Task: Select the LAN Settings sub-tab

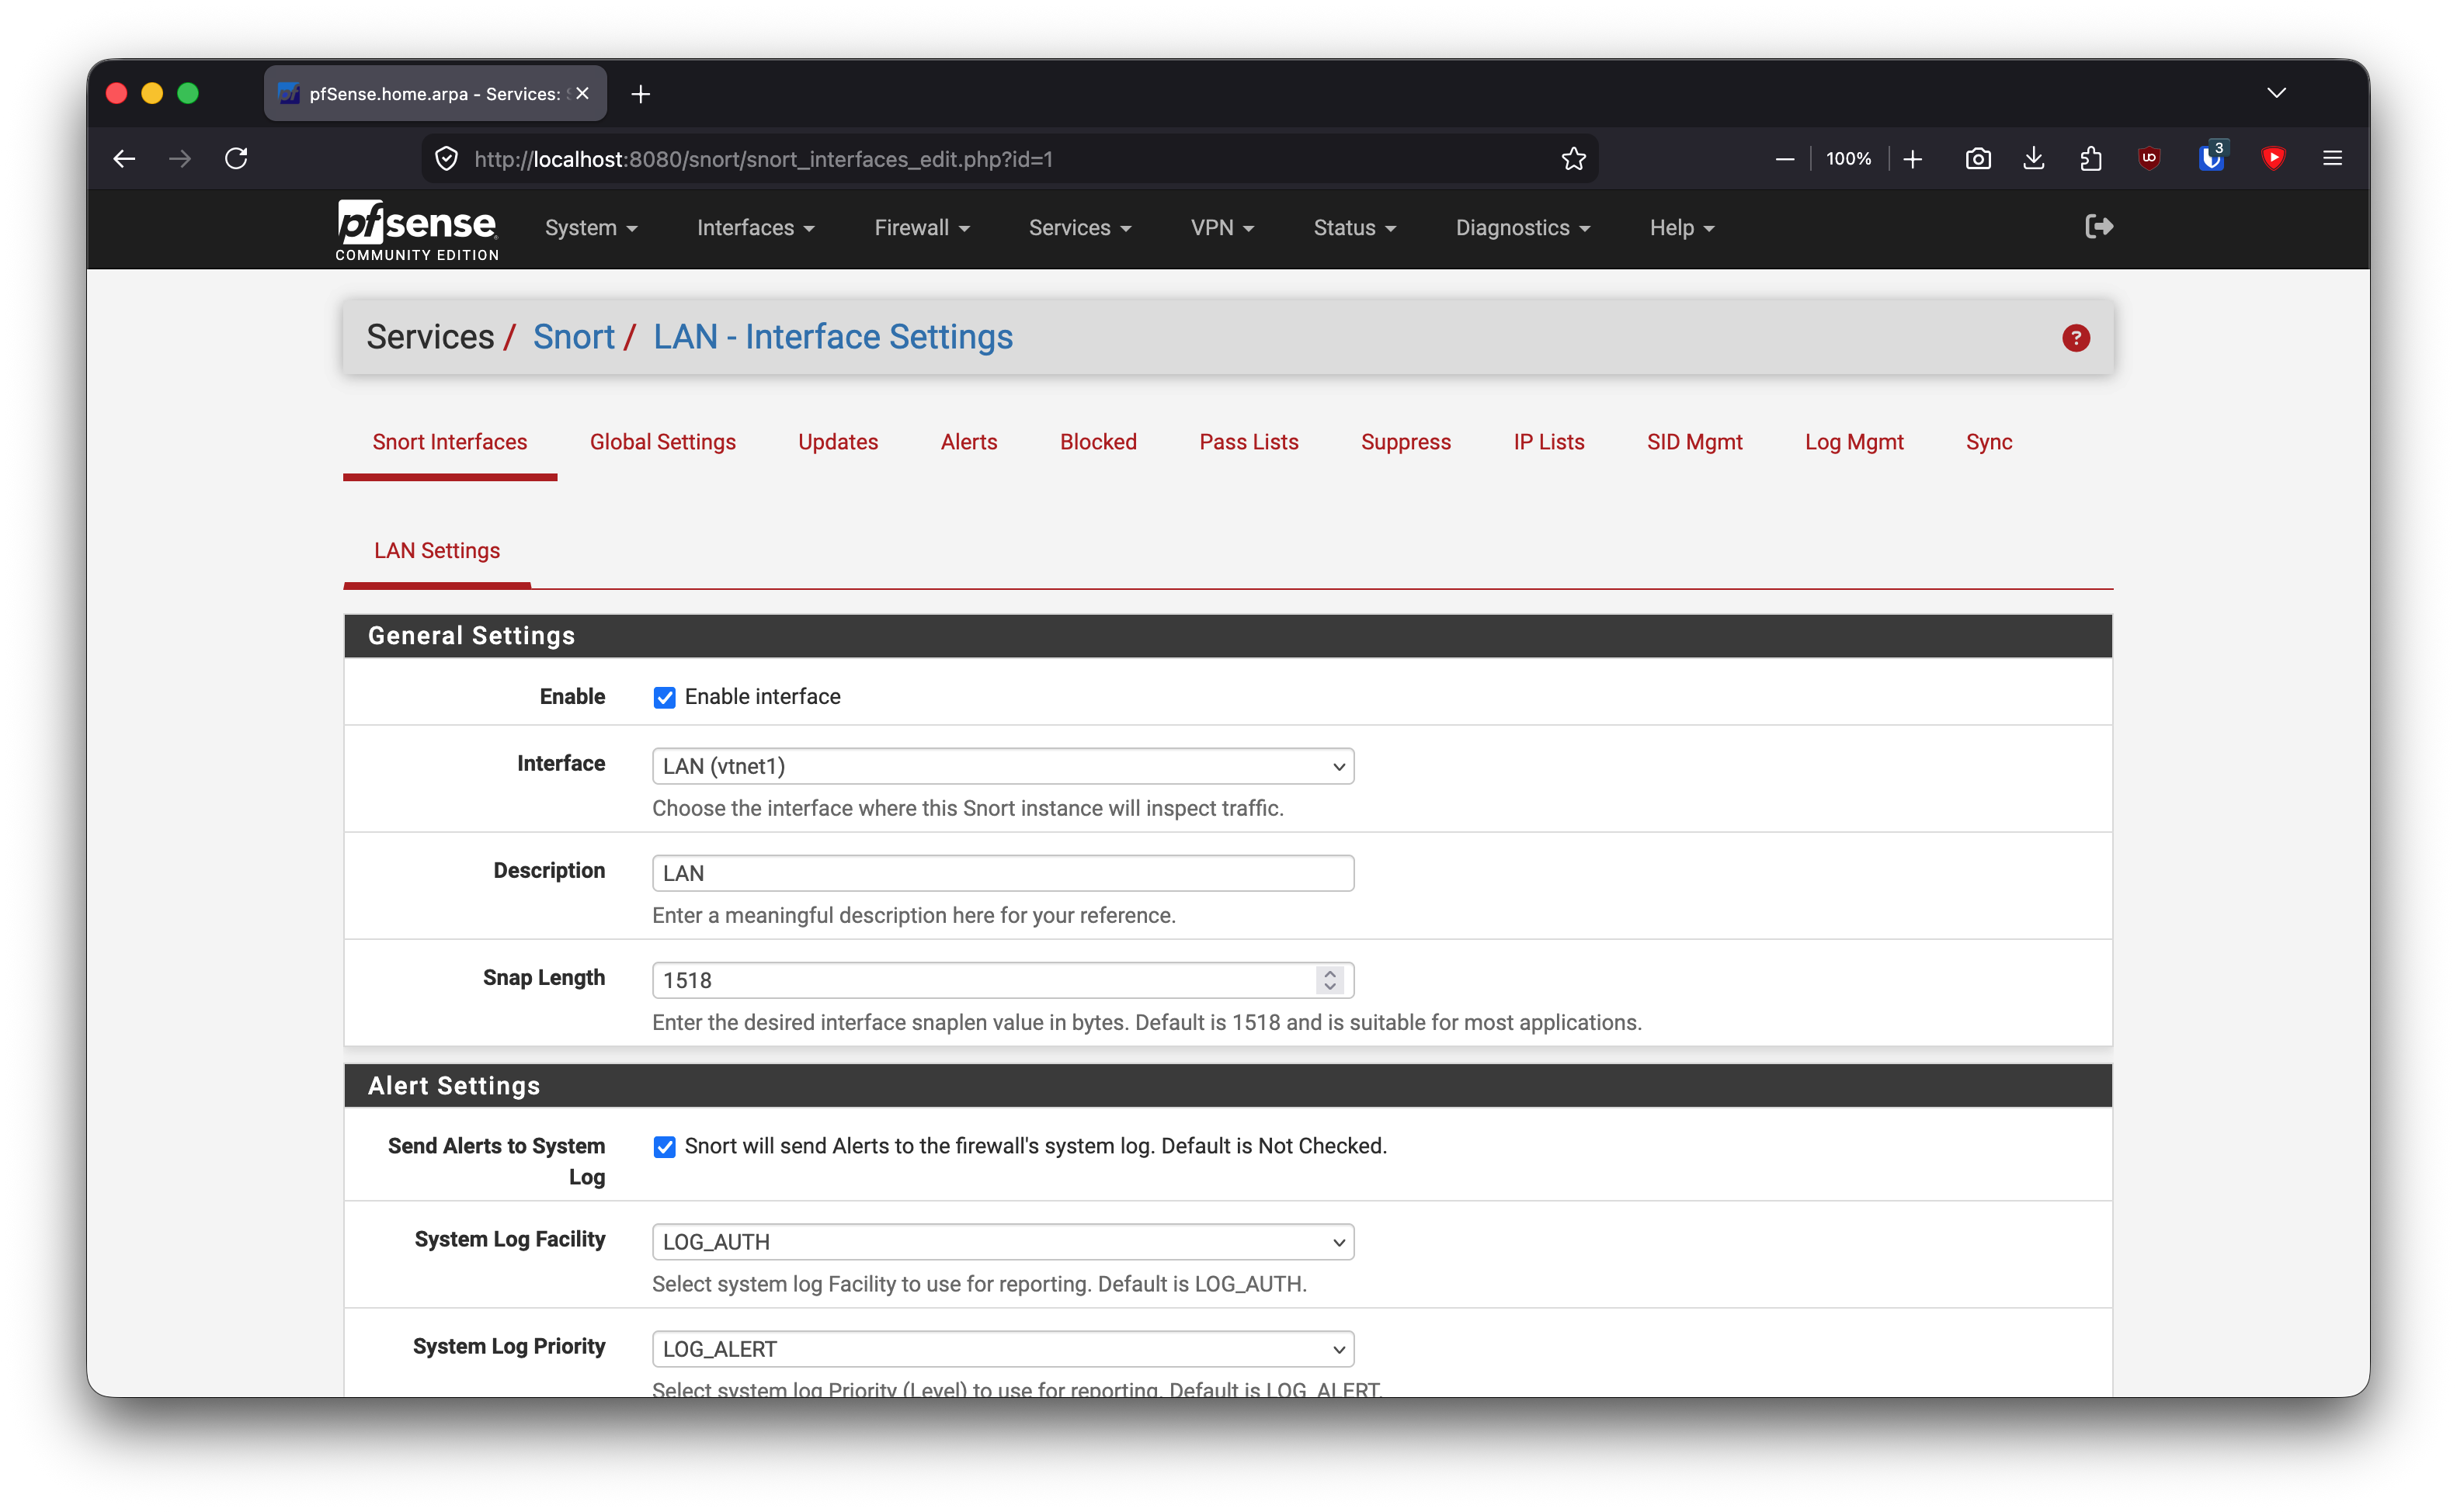Action: [436, 551]
